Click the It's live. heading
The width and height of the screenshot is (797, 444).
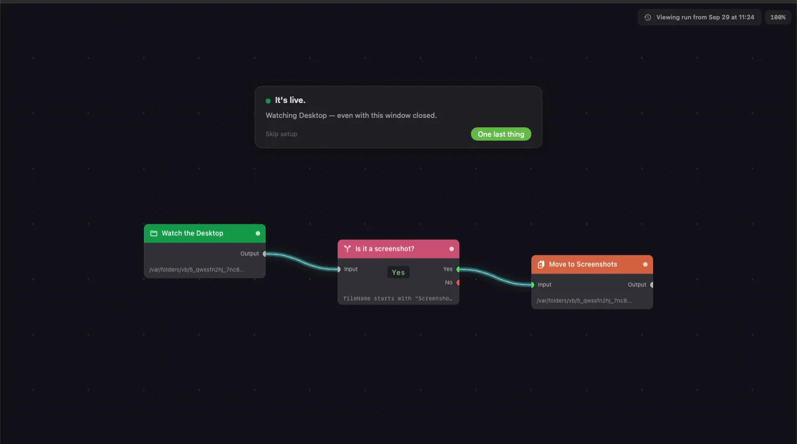tap(290, 100)
